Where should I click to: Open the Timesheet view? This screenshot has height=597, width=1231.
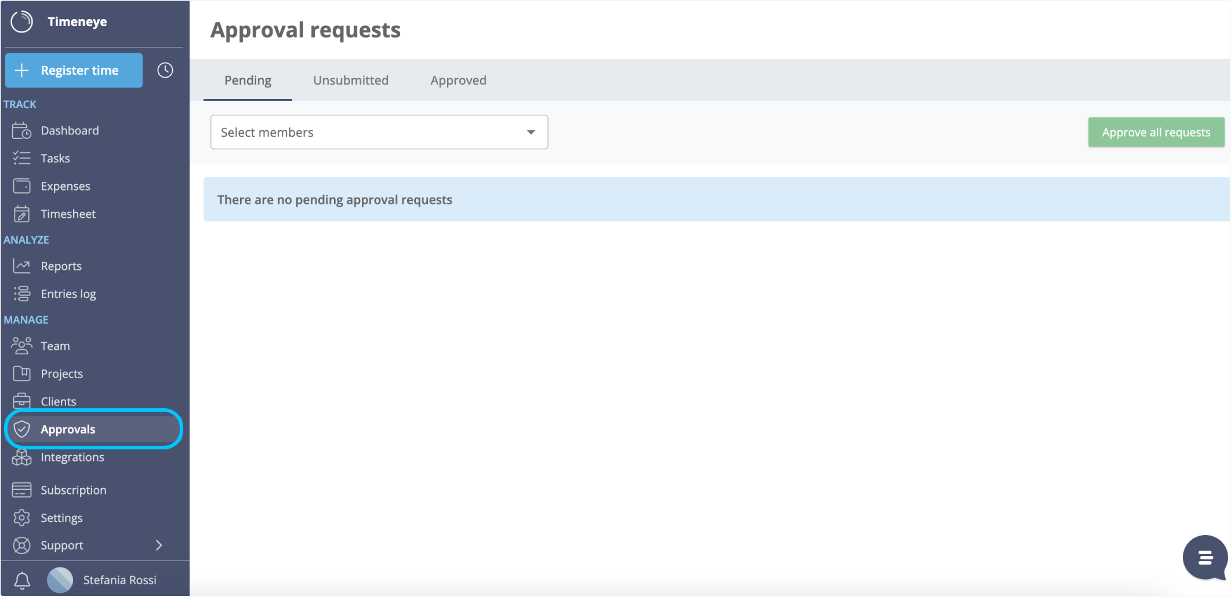68,214
